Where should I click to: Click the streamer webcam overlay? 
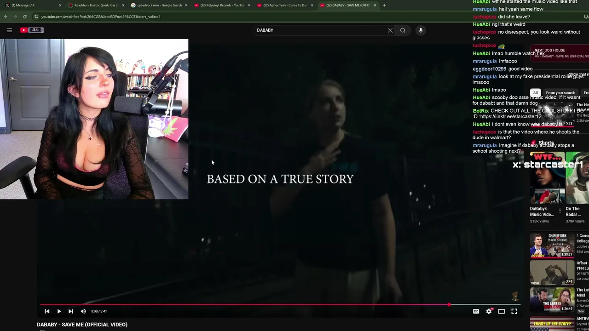94,119
